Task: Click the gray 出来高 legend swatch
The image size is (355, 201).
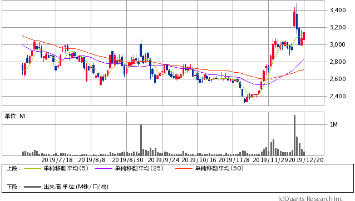Action: 33,187
